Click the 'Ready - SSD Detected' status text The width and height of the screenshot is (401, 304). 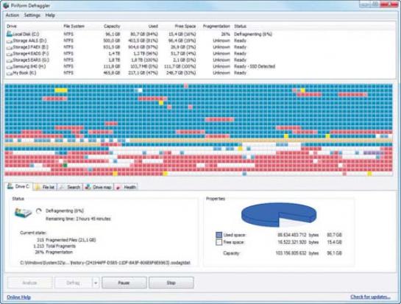tap(255, 66)
